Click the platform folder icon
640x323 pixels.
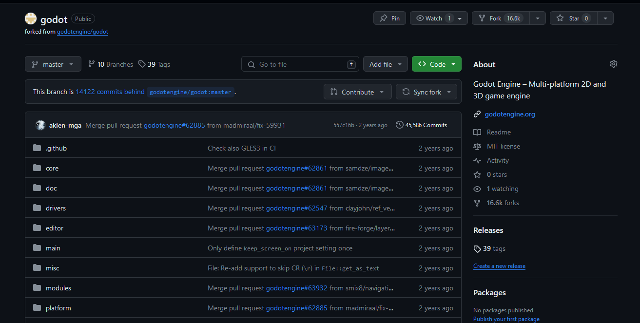pyautogui.click(x=37, y=308)
